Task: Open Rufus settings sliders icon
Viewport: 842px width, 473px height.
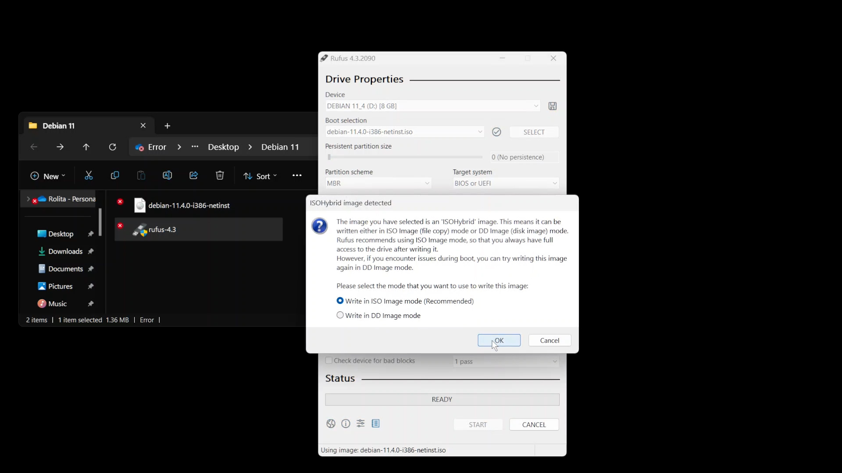Action: coord(360,424)
